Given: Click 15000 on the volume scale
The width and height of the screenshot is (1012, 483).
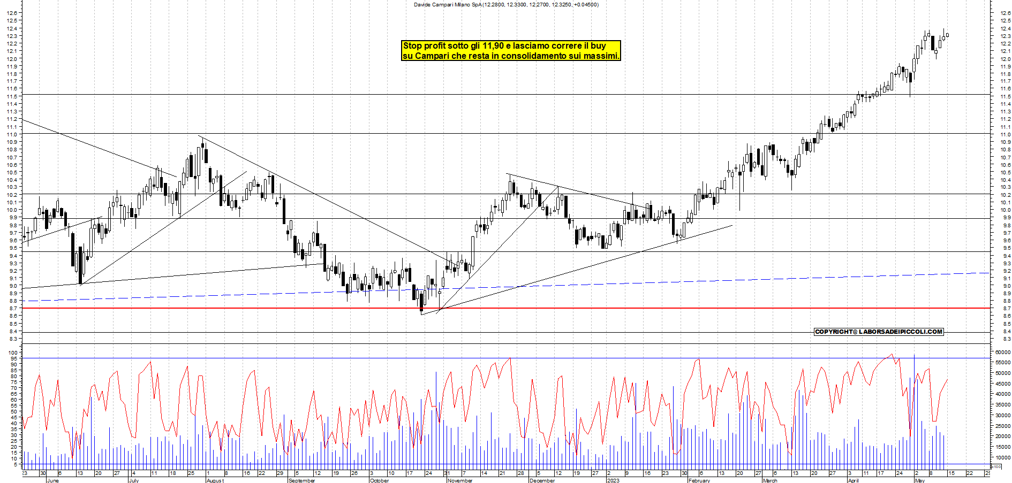Looking at the screenshot, I should click(1003, 447).
